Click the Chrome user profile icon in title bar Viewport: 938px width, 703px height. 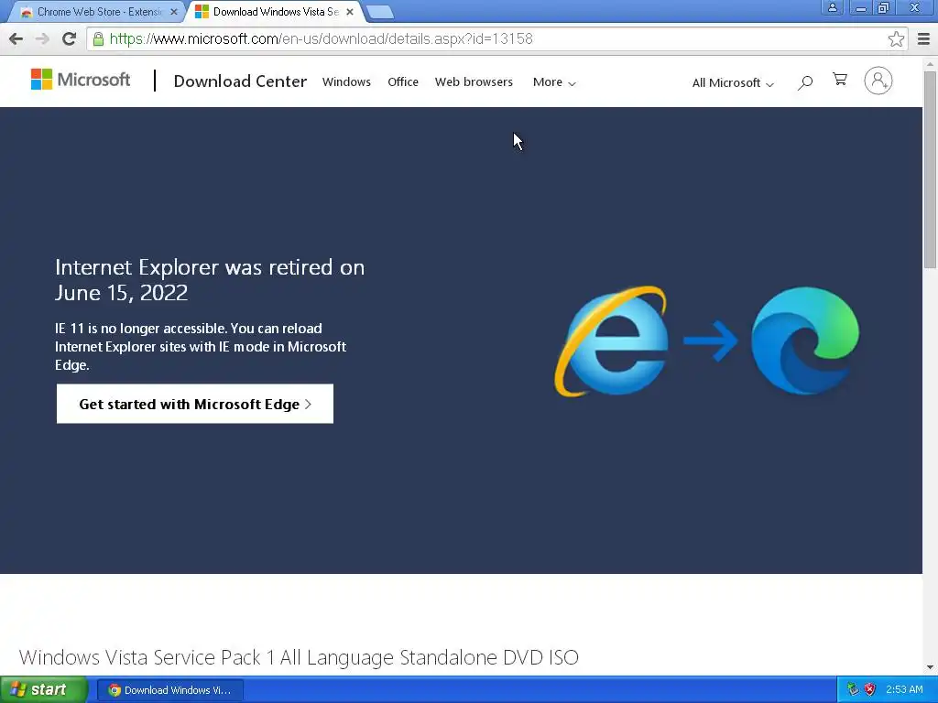click(832, 7)
